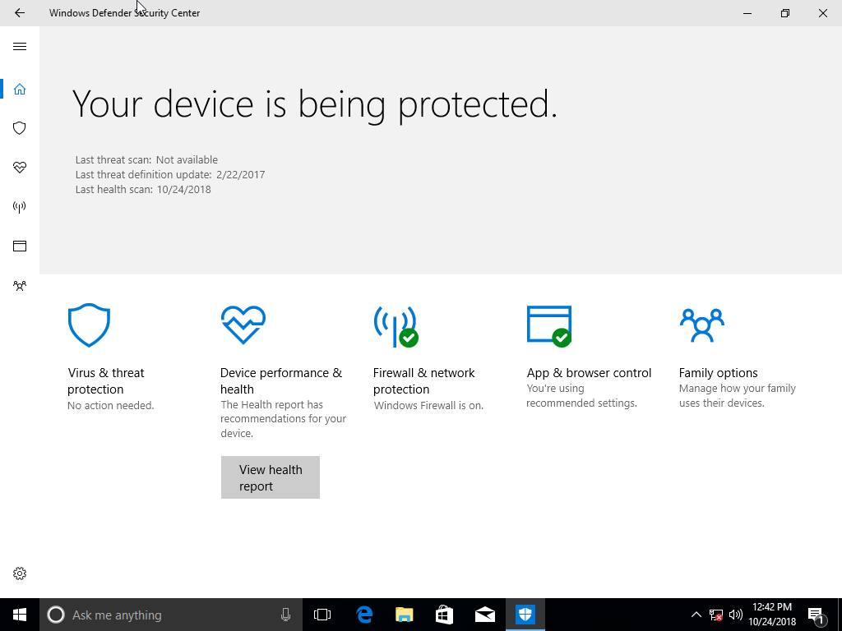The image size is (842, 631).
Task: Open App & browser control from the sidebar window icon
Action: coord(20,246)
